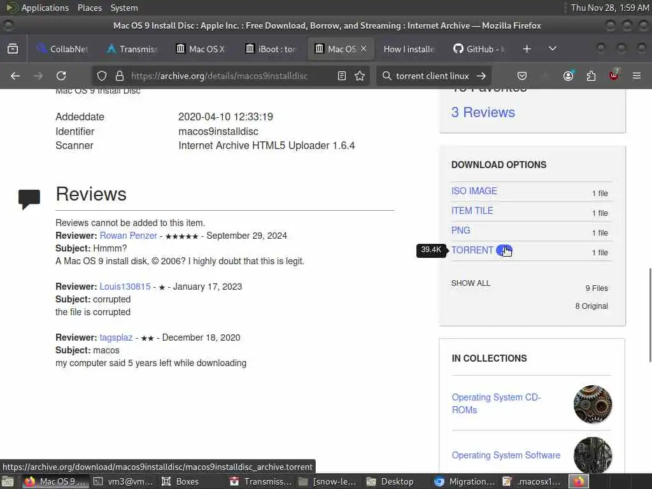The image size is (652, 489).
Task: Click the archive.org URL address field
Action: point(219,76)
